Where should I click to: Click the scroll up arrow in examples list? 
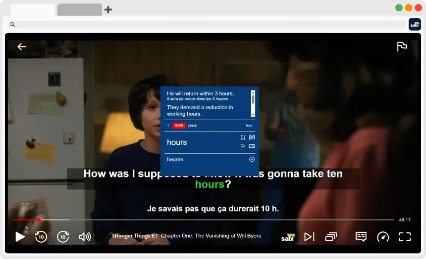click(253, 92)
